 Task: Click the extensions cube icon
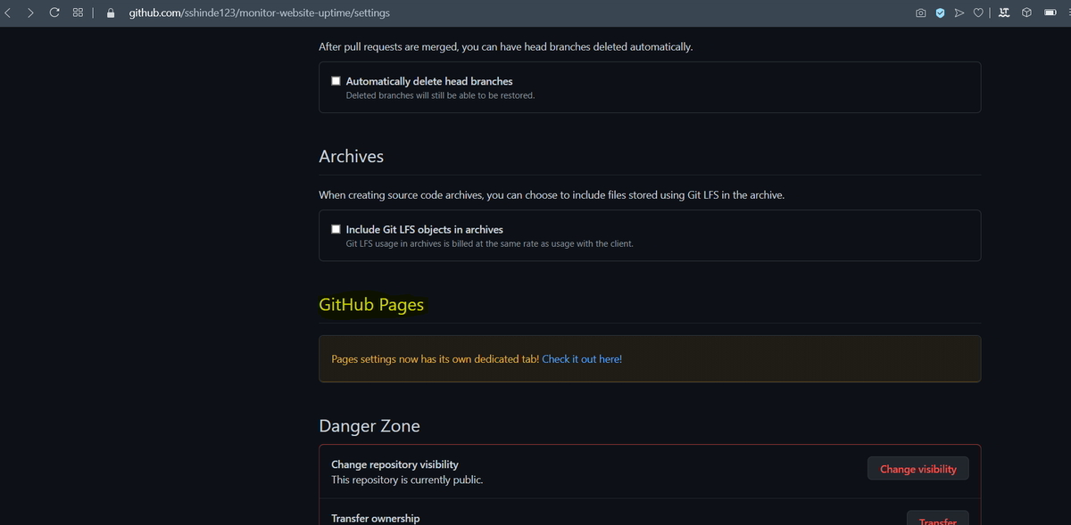[1025, 12]
